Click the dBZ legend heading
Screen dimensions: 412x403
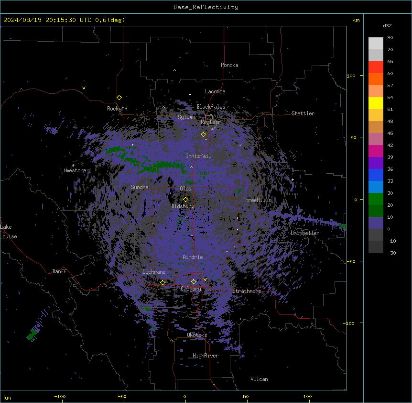click(x=387, y=26)
